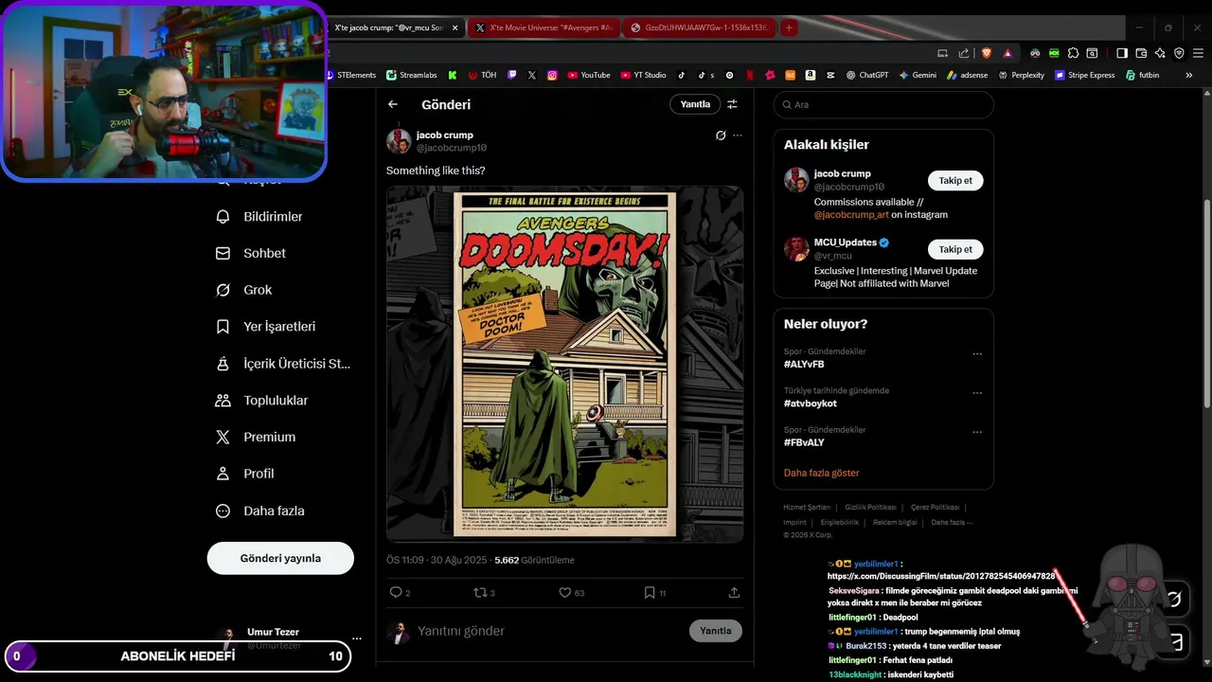The image size is (1212, 682).
Task: Open Brave Shields lion icon
Action: (x=986, y=53)
